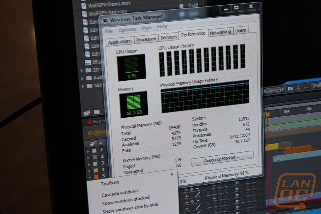Choose Show windows side by side

(130, 208)
